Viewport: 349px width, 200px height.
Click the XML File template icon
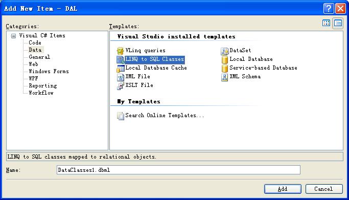pos(120,77)
